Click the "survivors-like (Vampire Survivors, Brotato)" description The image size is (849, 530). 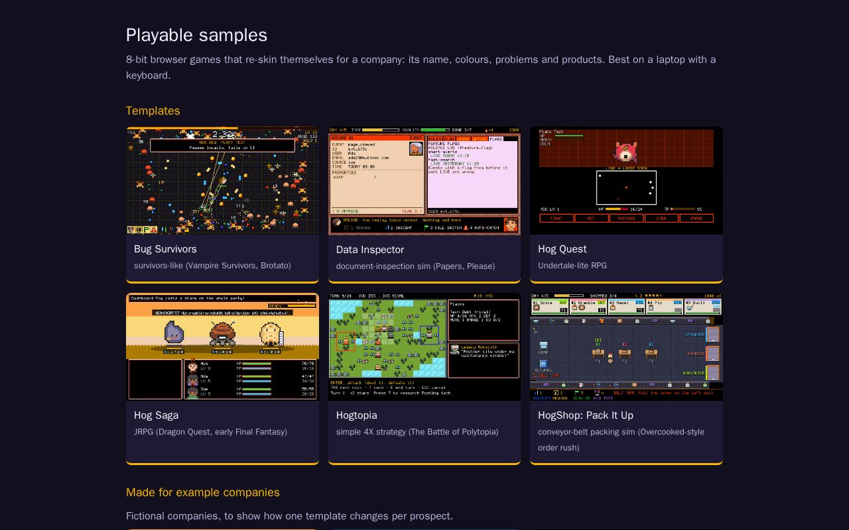(212, 266)
